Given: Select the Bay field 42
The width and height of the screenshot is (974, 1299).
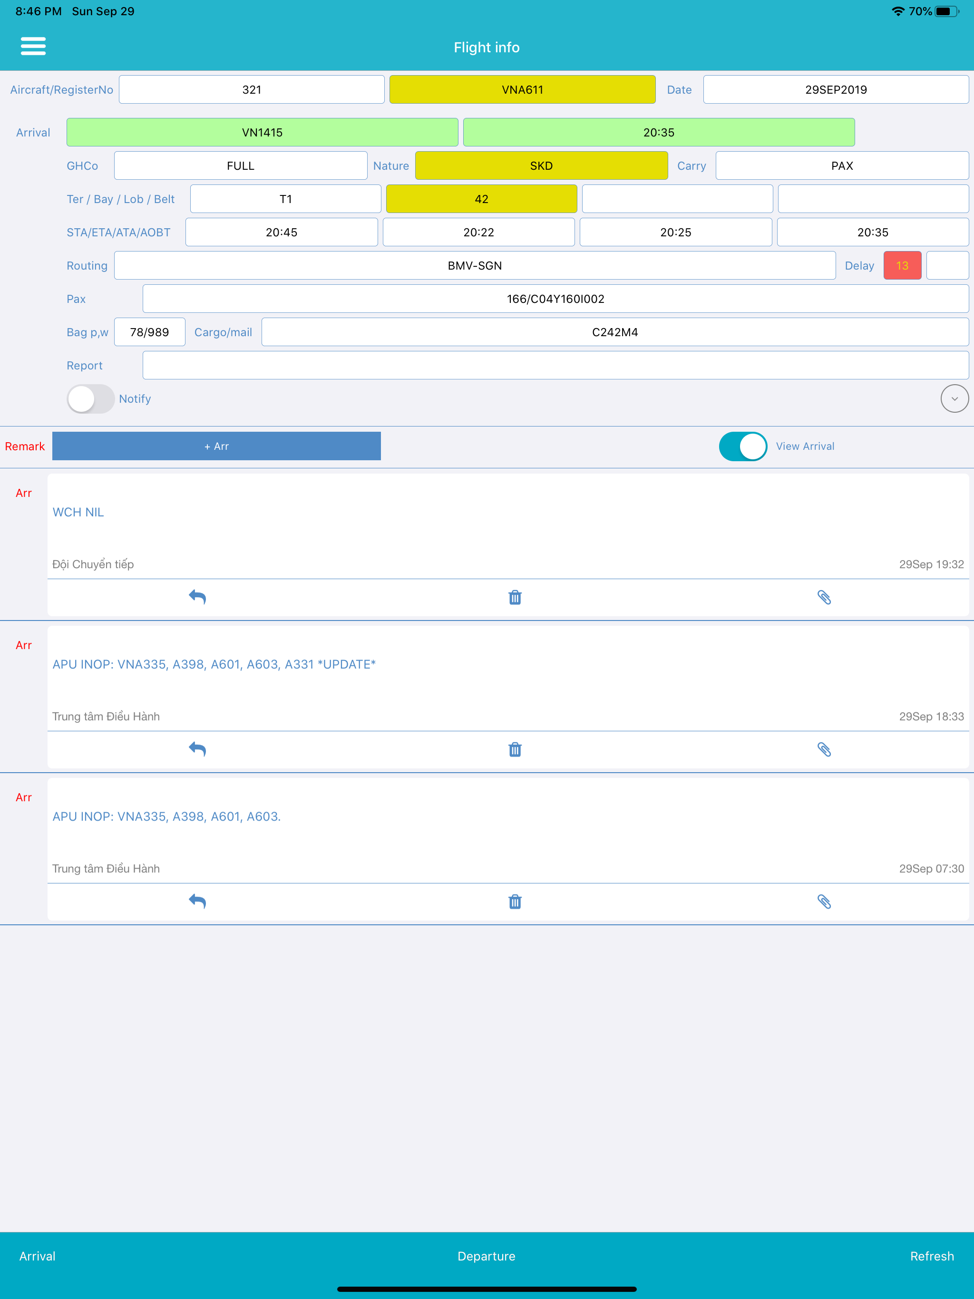Looking at the screenshot, I should (481, 199).
